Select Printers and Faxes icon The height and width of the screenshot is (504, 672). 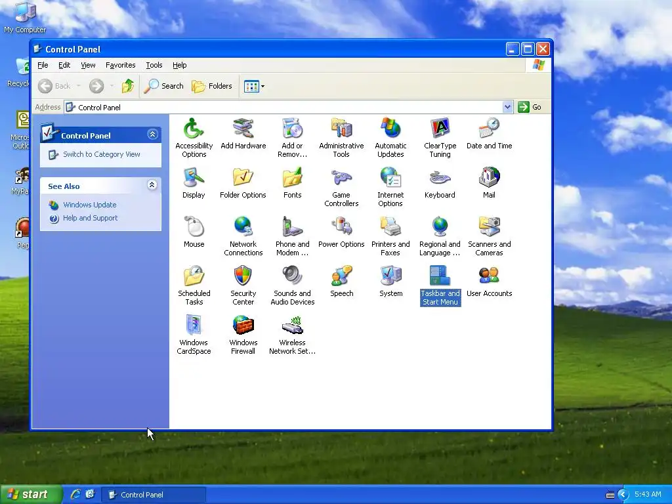point(390,236)
